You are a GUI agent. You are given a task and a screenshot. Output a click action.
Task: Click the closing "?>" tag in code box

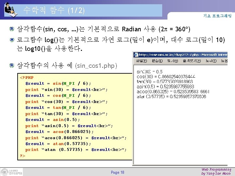[23, 156]
